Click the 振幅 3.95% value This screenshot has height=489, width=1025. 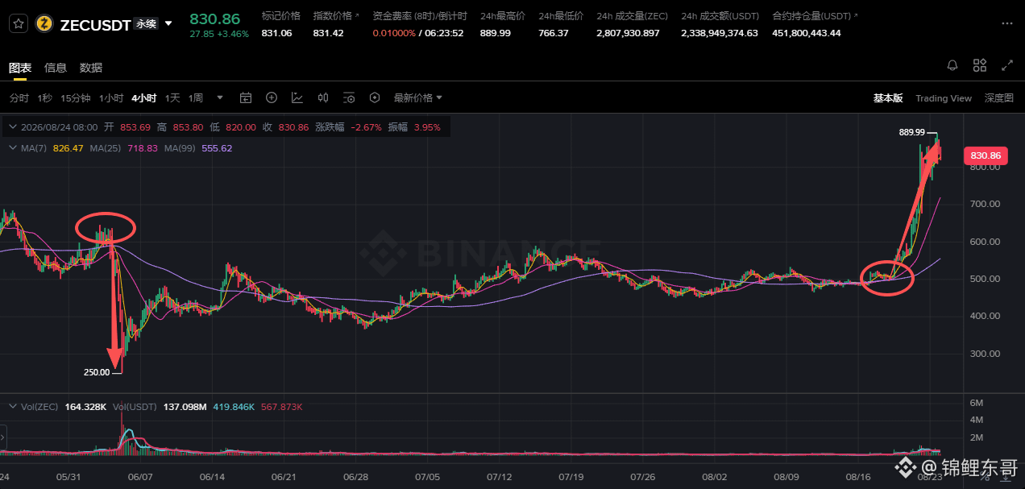pos(427,127)
